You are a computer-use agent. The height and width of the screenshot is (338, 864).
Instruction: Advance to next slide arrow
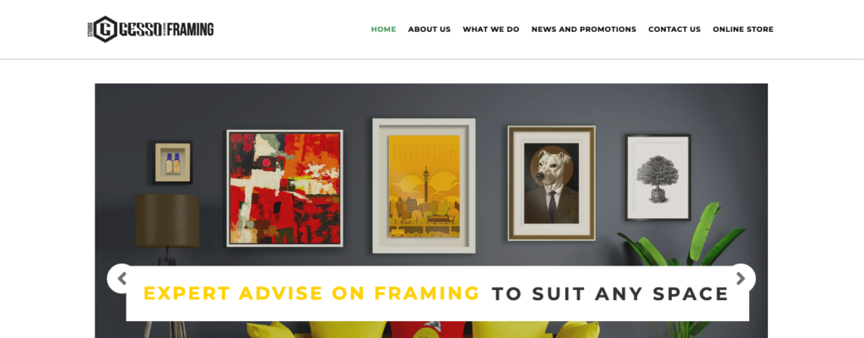click(741, 278)
